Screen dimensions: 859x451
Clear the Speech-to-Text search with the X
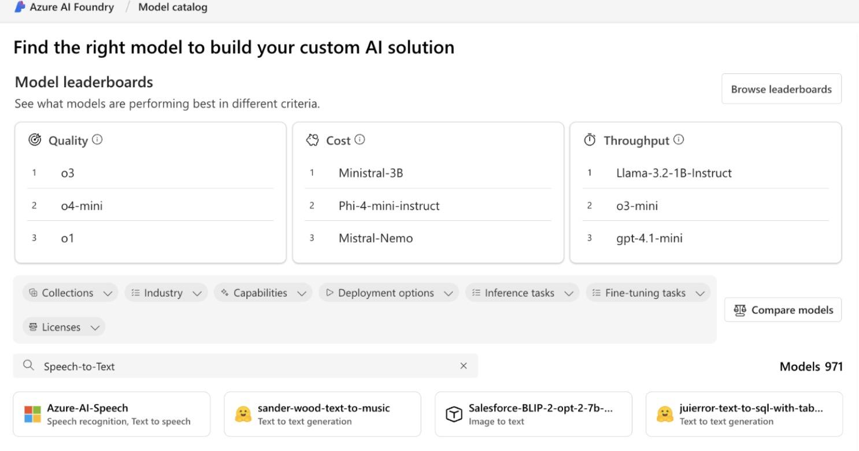pos(464,365)
